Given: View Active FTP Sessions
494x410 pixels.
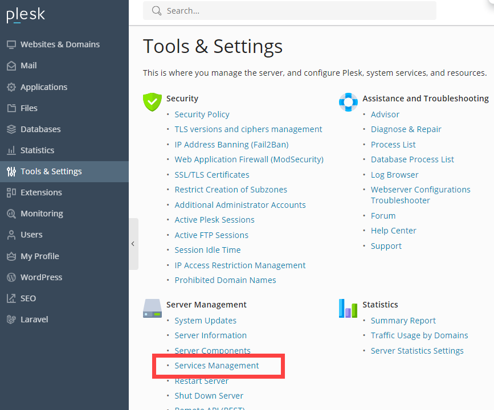Looking at the screenshot, I should (211, 235).
